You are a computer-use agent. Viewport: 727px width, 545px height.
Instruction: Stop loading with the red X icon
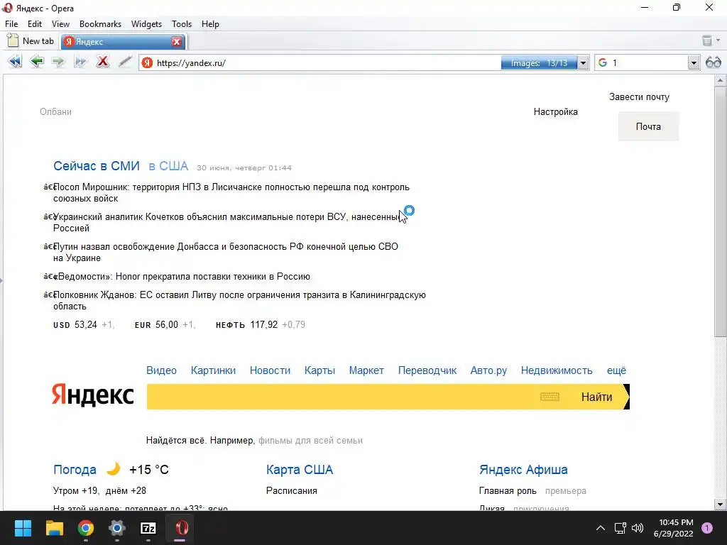pos(102,62)
